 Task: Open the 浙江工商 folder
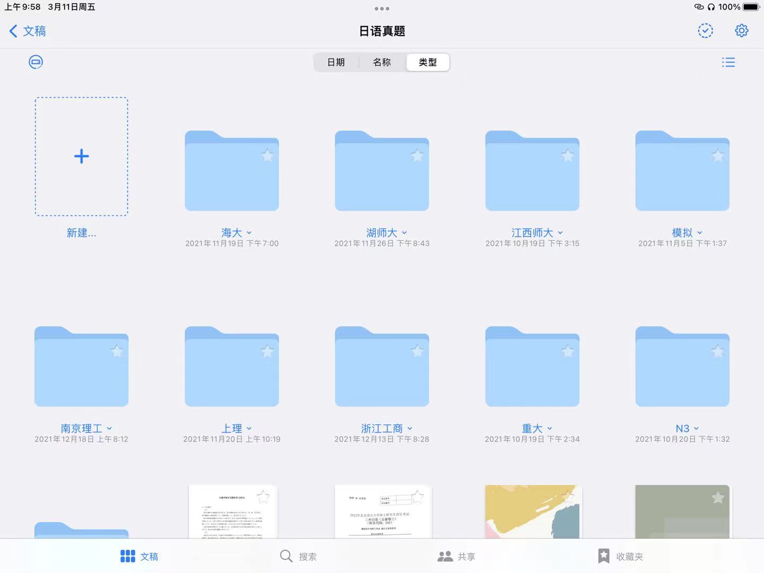382,366
